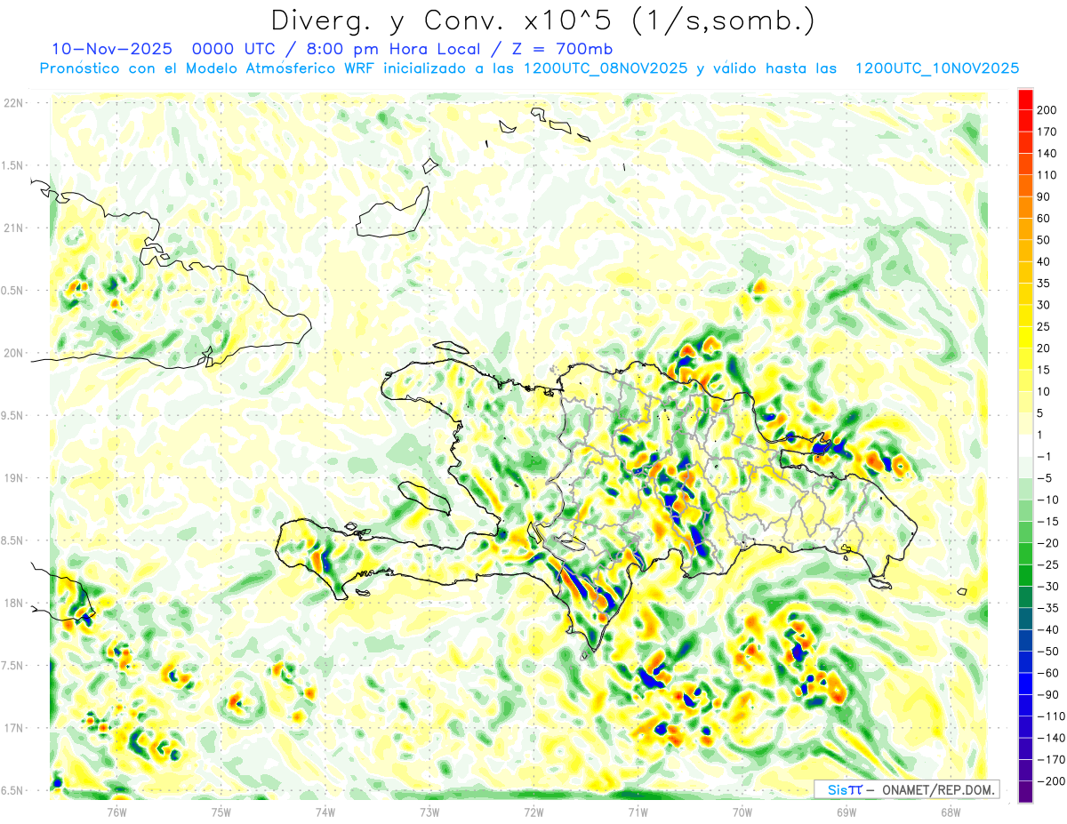Click the "9.5N" latitude axis label
The height and width of the screenshot is (824, 1067).
13,416
